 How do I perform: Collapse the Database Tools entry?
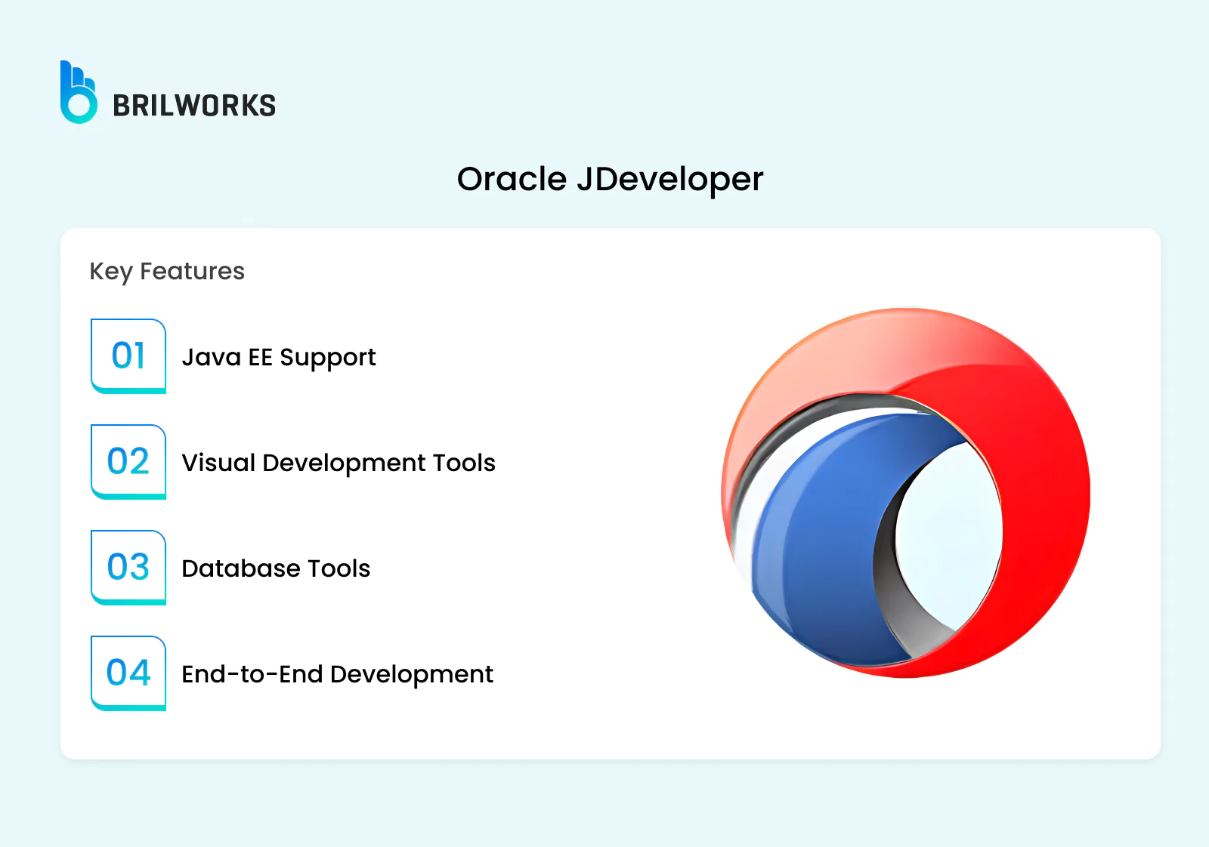pos(274,568)
